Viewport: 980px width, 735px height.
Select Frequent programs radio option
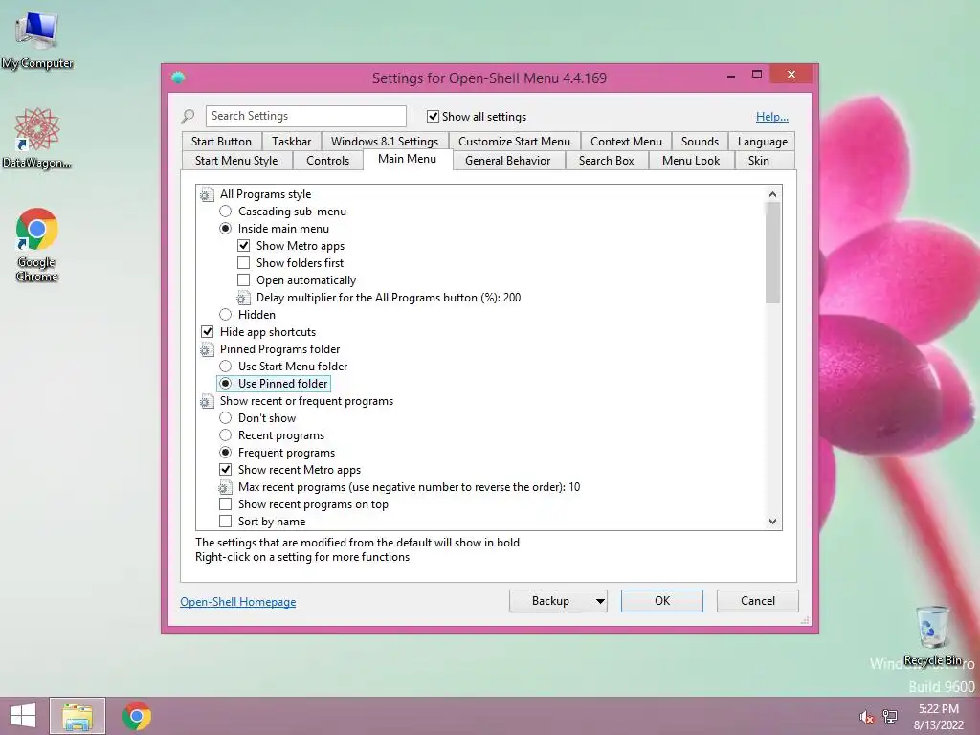pyautogui.click(x=226, y=453)
